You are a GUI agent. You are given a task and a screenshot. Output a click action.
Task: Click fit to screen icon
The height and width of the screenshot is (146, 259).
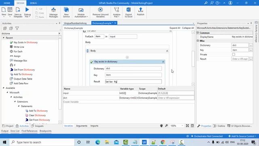187,126
